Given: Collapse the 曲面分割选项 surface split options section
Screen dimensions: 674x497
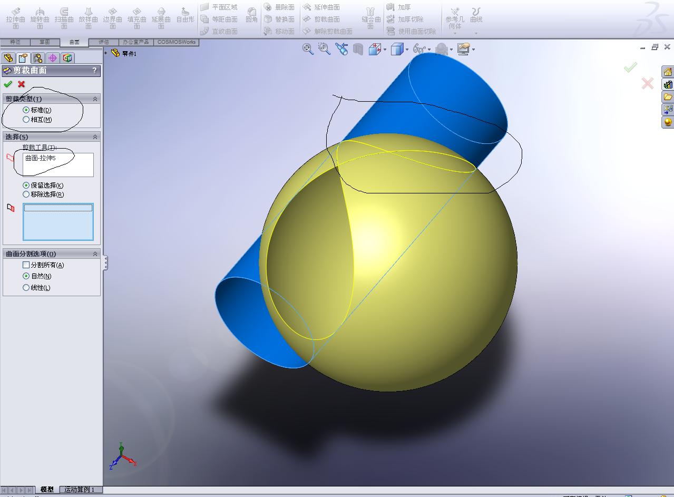Looking at the screenshot, I should tap(95, 254).
